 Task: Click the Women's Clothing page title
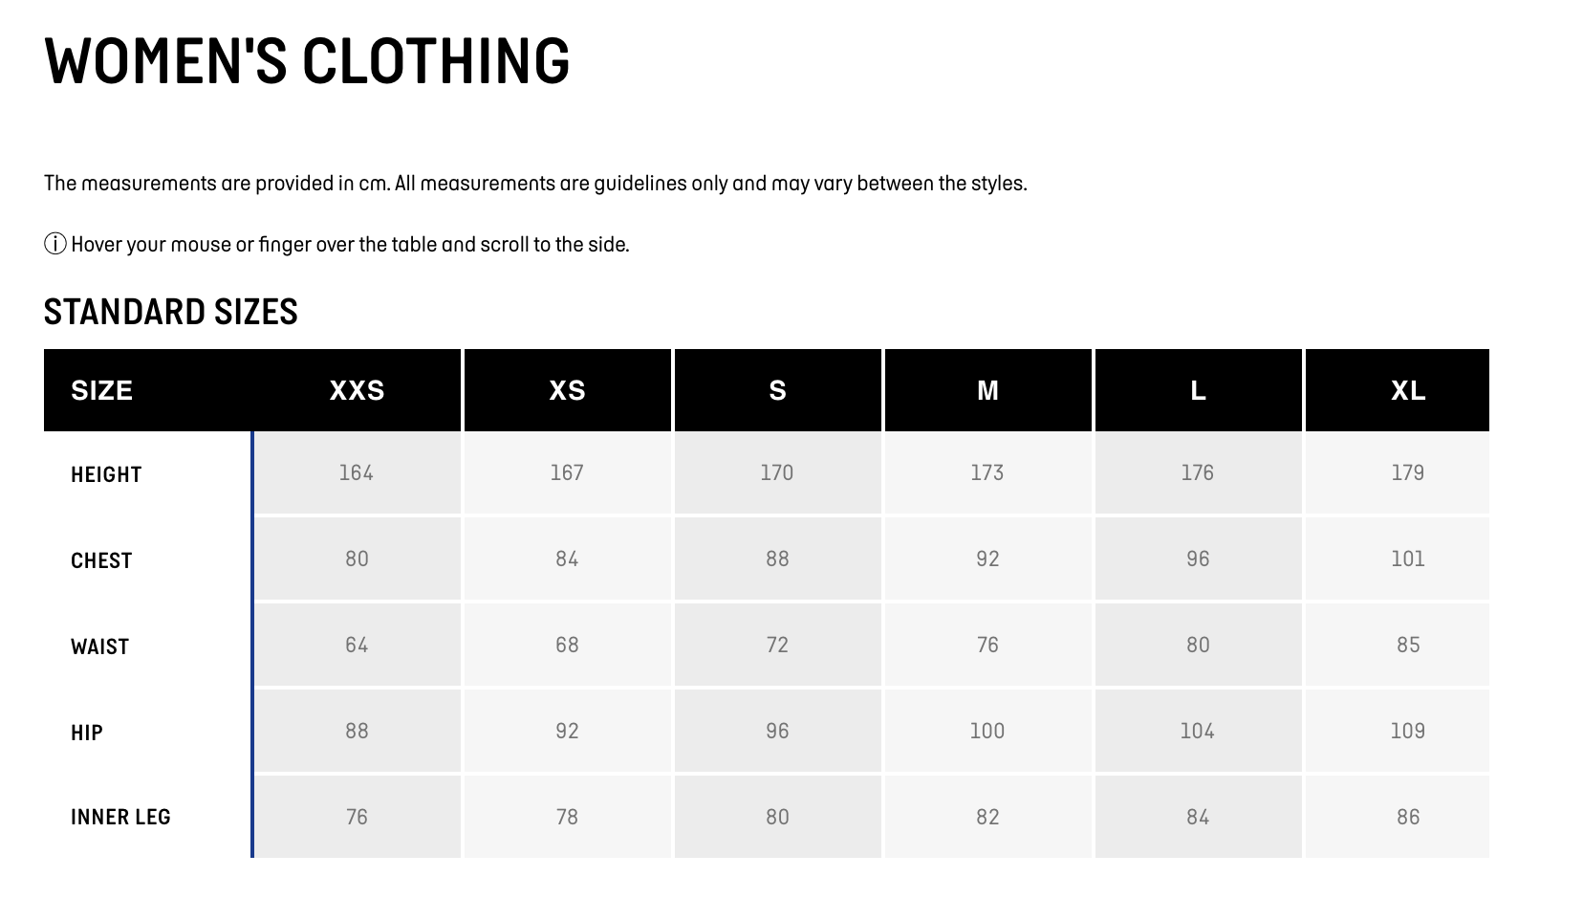coord(307,60)
